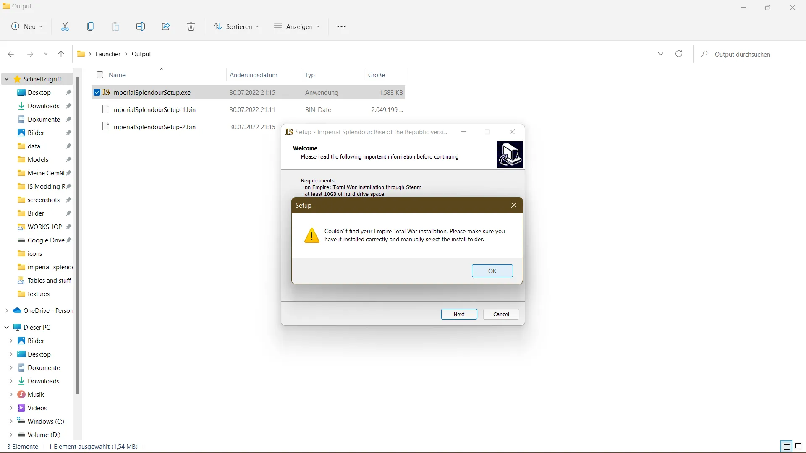806x453 pixels.
Task: Open the Anzeigen view menu
Action: pos(296,26)
